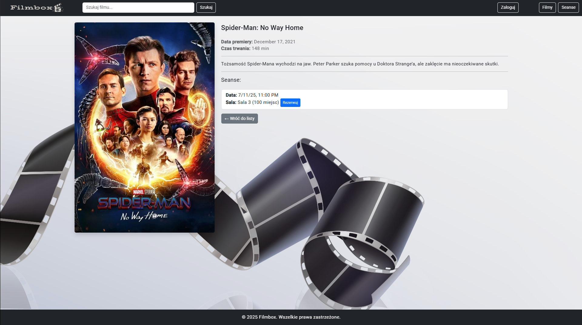Image resolution: width=582 pixels, height=325 pixels.
Task: Select the footer copyright "© 2025 Filmbox"
Action: coord(259,317)
